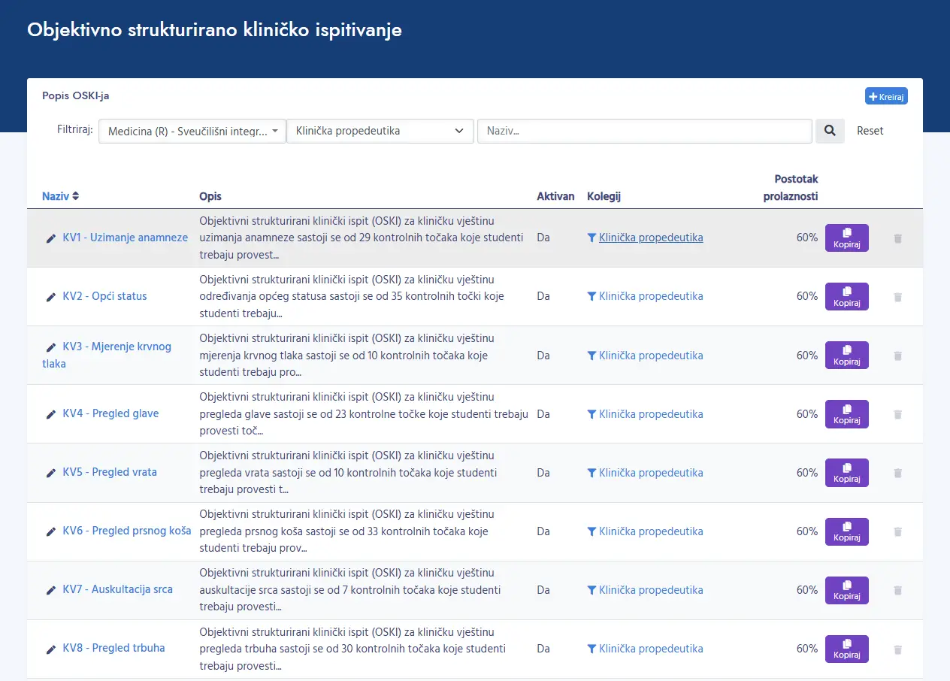
Task: Click the filter funnel icon in KV3 row
Action: 591,356
